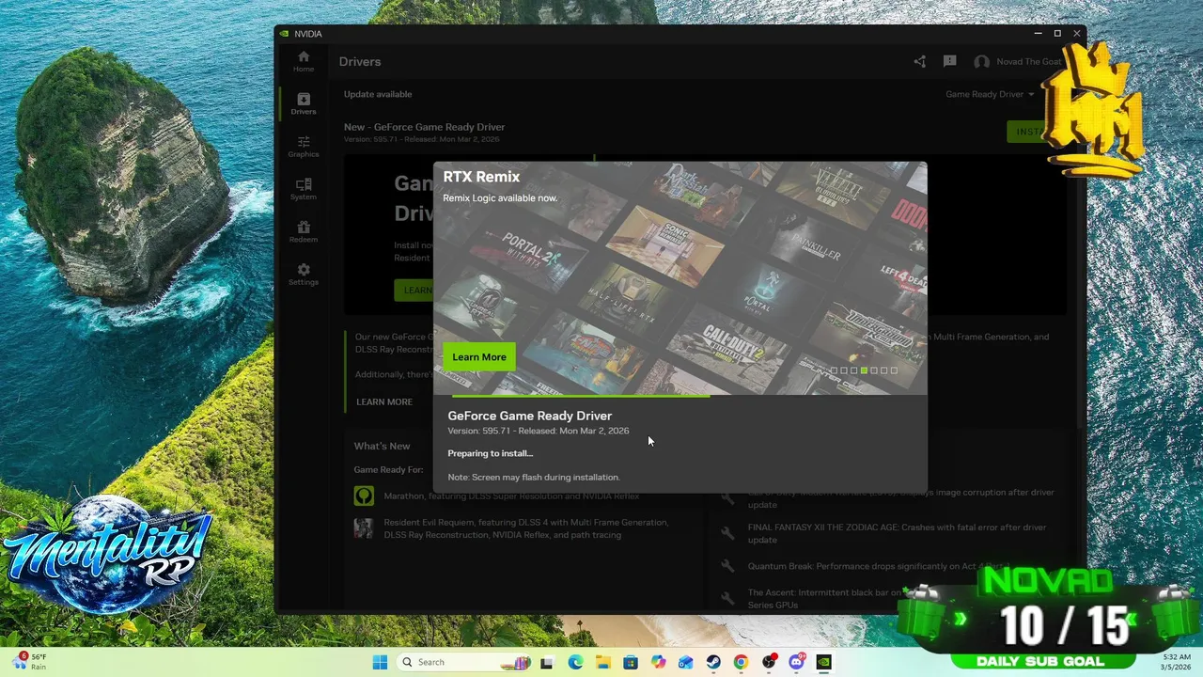
Task: Click wrench icon beside Quantum Break issue
Action: coord(727,566)
